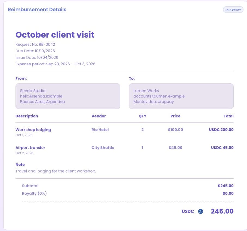Screen dimensions: 247x231
Task: Click $100.00 price cell
Action: [175, 130]
